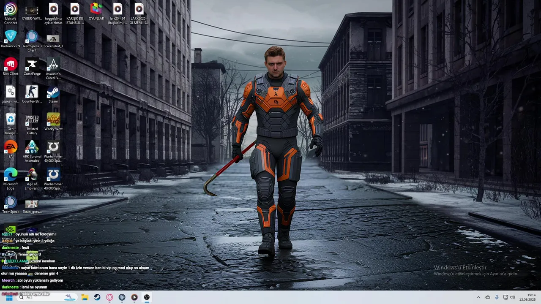Launch the Twisted Gallery desktop shortcut
Viewport: 541px width, 304px height.
tap(32, 124)
